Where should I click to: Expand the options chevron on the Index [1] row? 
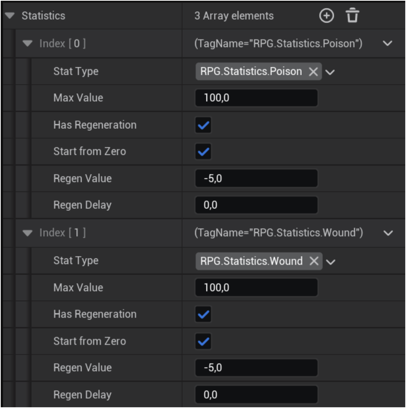click(387, 233)
